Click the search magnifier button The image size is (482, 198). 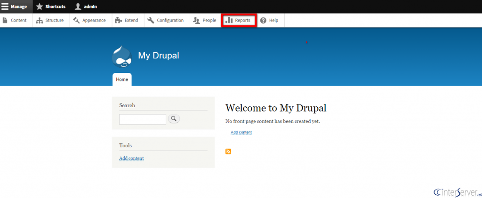tap(174, 119)
